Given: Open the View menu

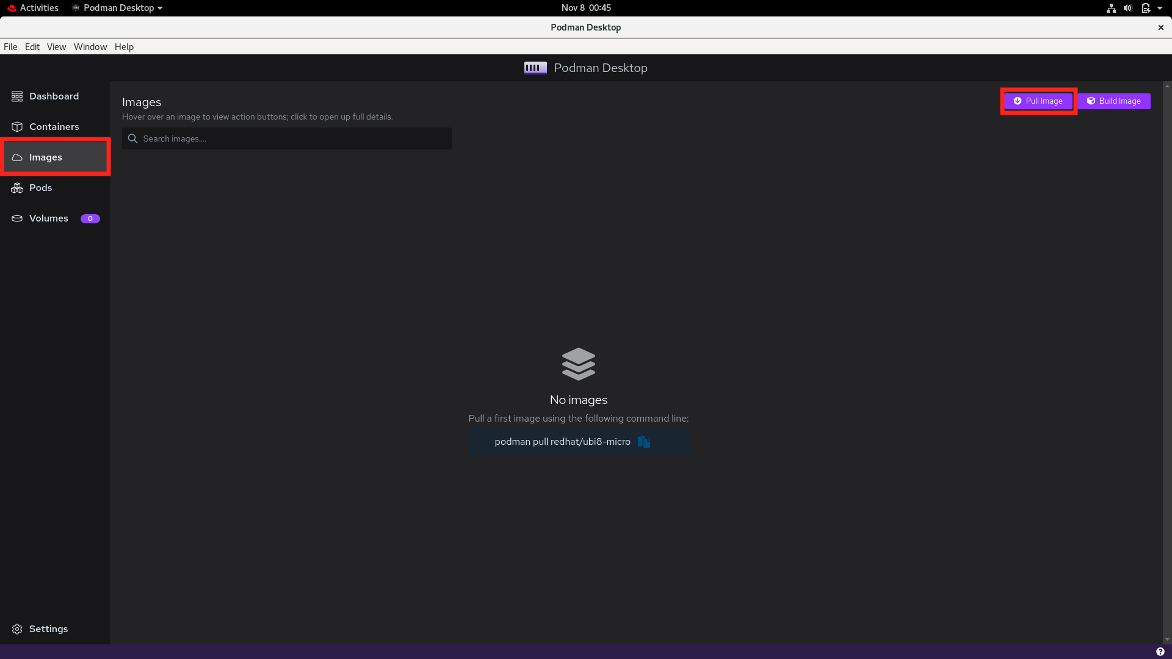Looking at the screenshot, I should pos(56,46).
